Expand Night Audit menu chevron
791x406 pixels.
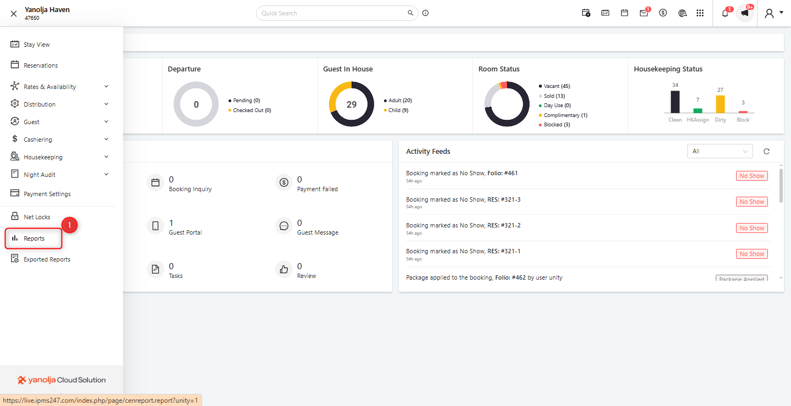[x=106, y=174]
